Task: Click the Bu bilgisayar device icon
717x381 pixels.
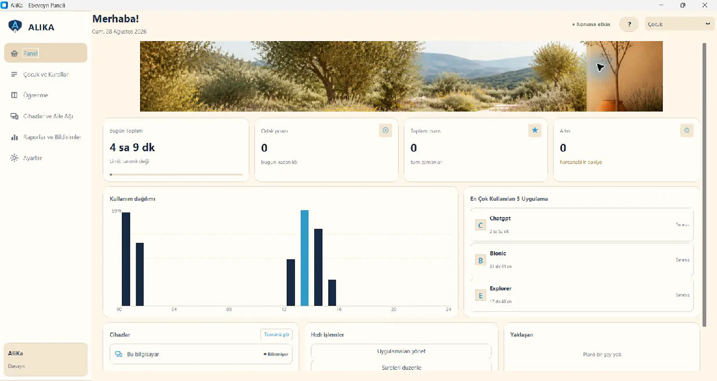Action: coord(119,354)
